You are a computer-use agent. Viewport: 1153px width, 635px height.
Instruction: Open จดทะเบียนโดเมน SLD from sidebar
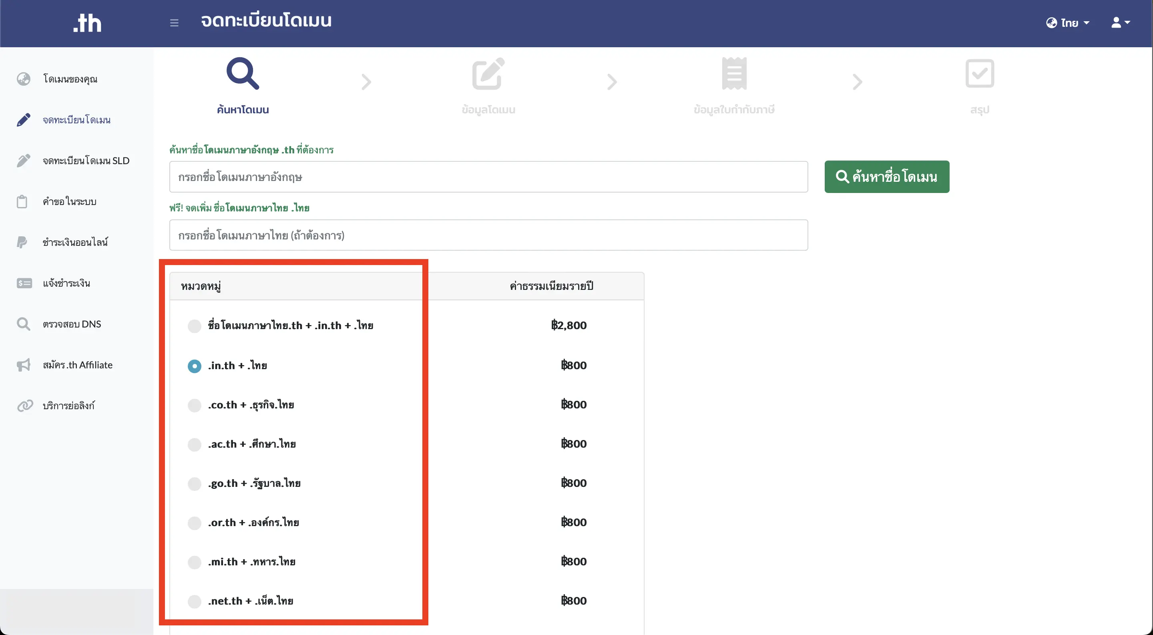(x=86, y=161)
